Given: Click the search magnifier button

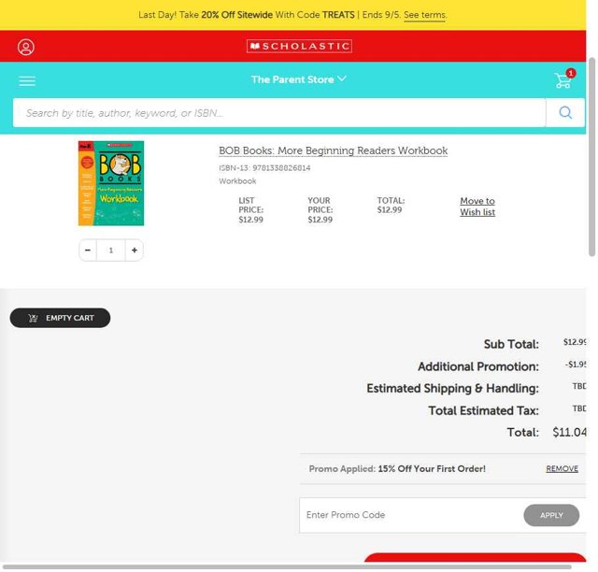Looking at the screenshot, I should [x=565, y=112].
